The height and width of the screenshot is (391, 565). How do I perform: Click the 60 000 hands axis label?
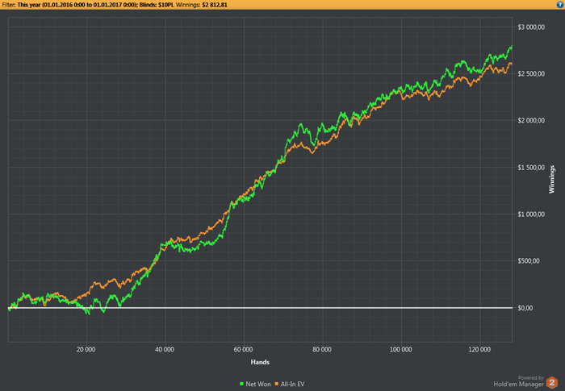click(243, 350)
